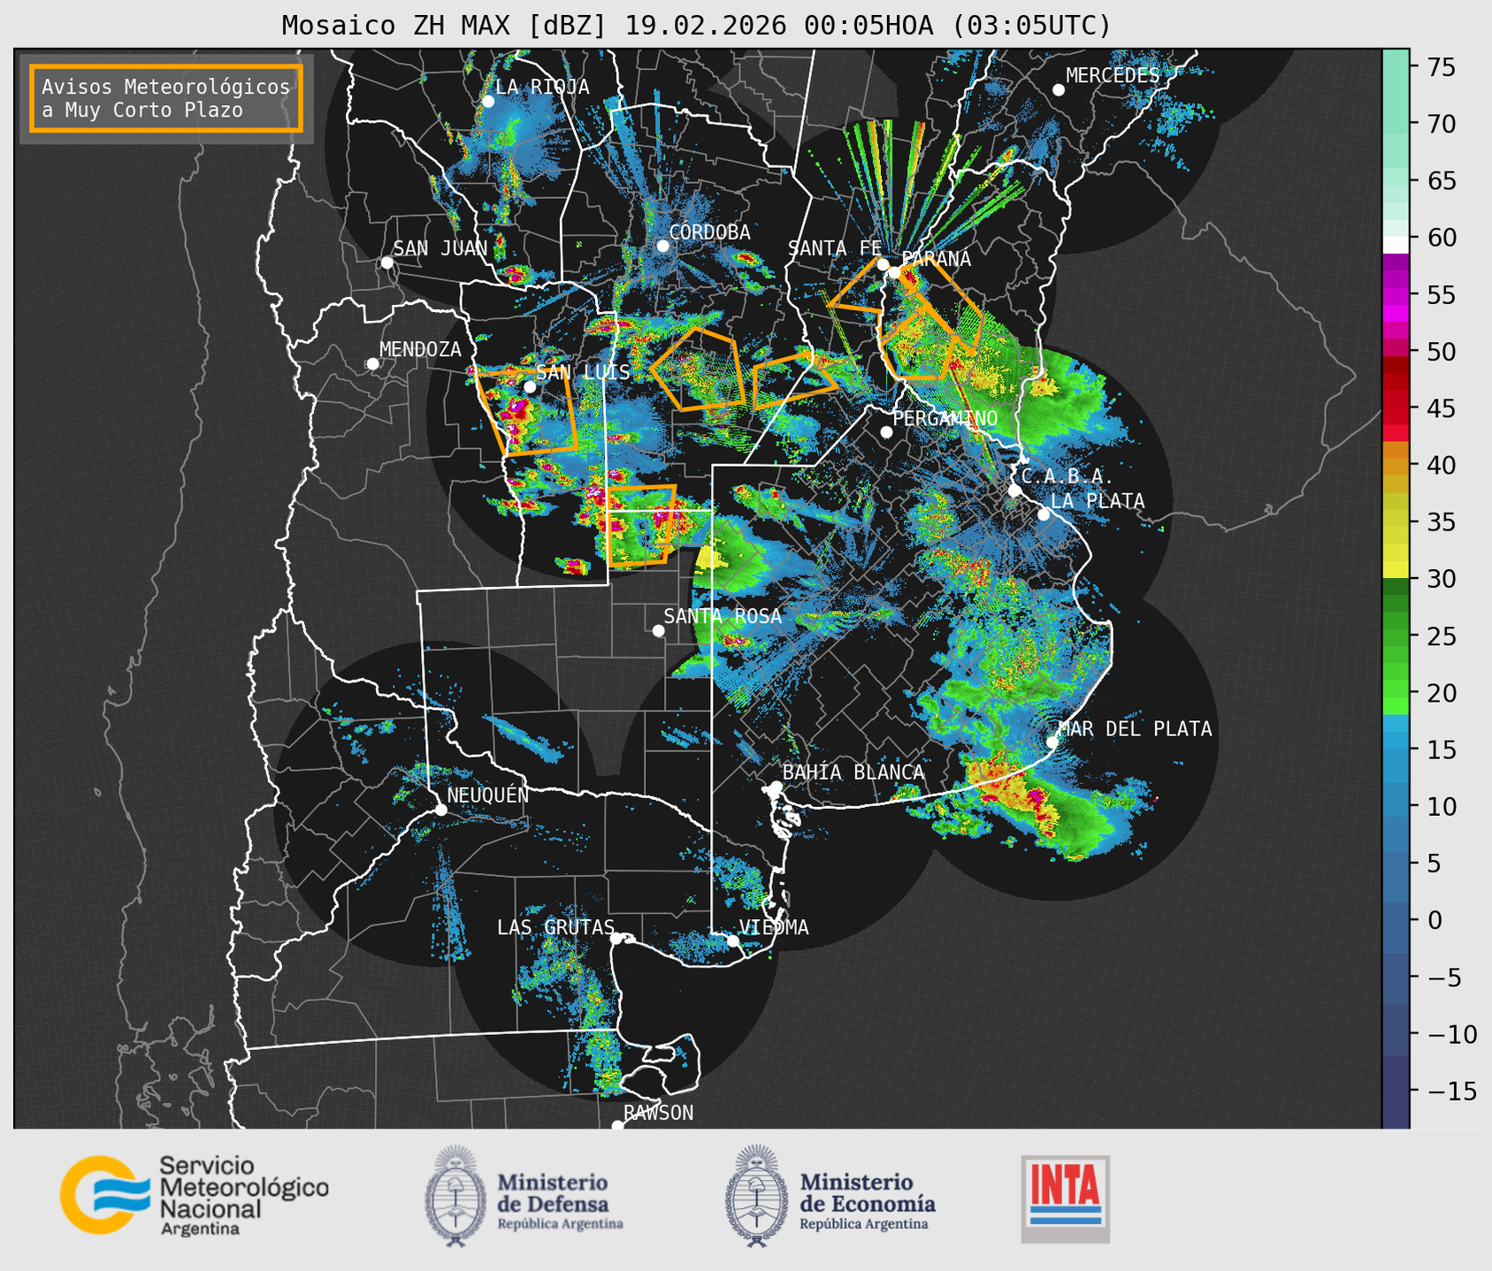Click the Neuquén label
This screenshot has width=1492, height=1271.
pos(487,795)
